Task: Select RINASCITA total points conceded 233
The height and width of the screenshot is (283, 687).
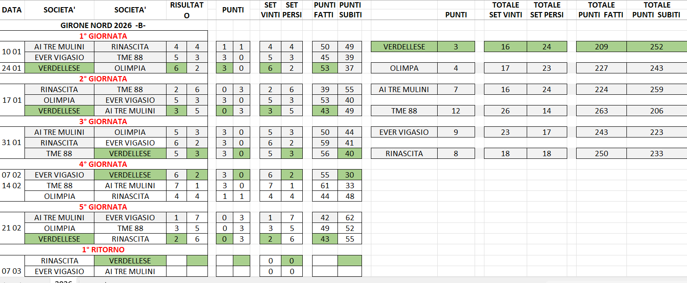Action: click(657, 154)
